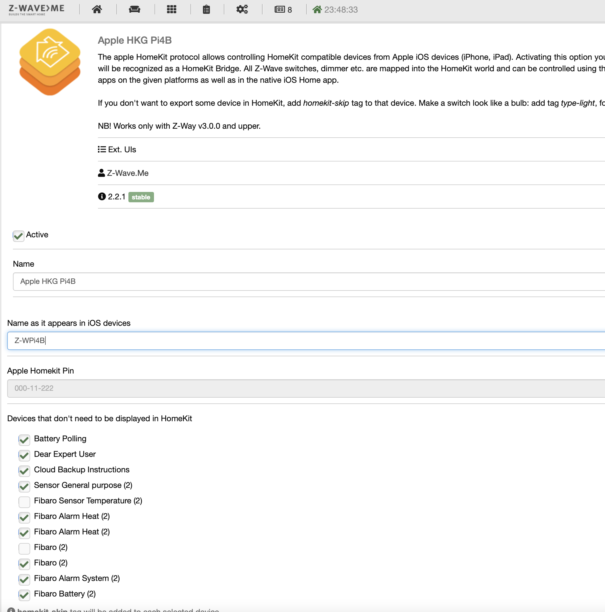This screenshot has width=605, height=612.
Task: Open notifications icon showing 8
Action: (283, 9)
